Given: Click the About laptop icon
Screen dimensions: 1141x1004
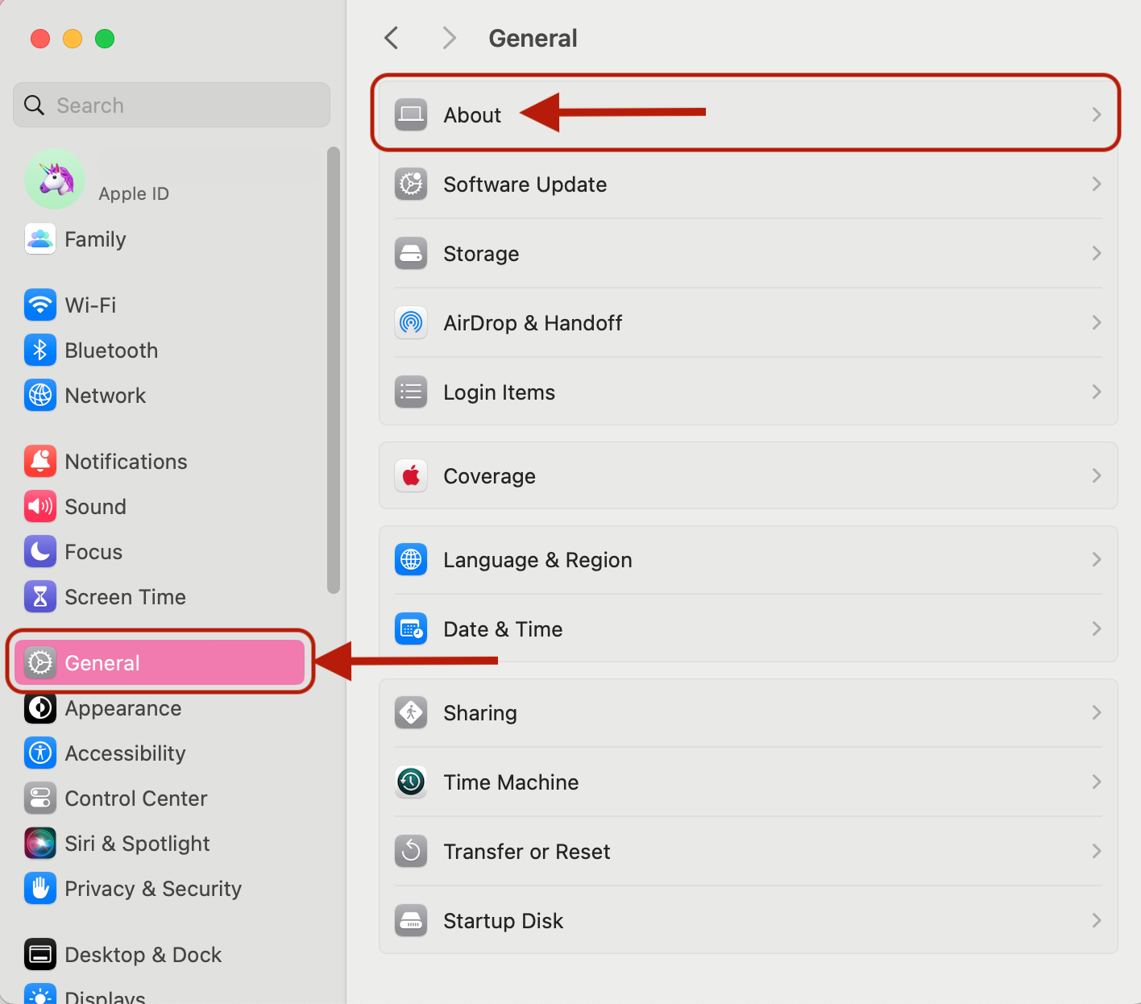Looking at the screenshot, I should pyautogui.click(x=411, y=114).
